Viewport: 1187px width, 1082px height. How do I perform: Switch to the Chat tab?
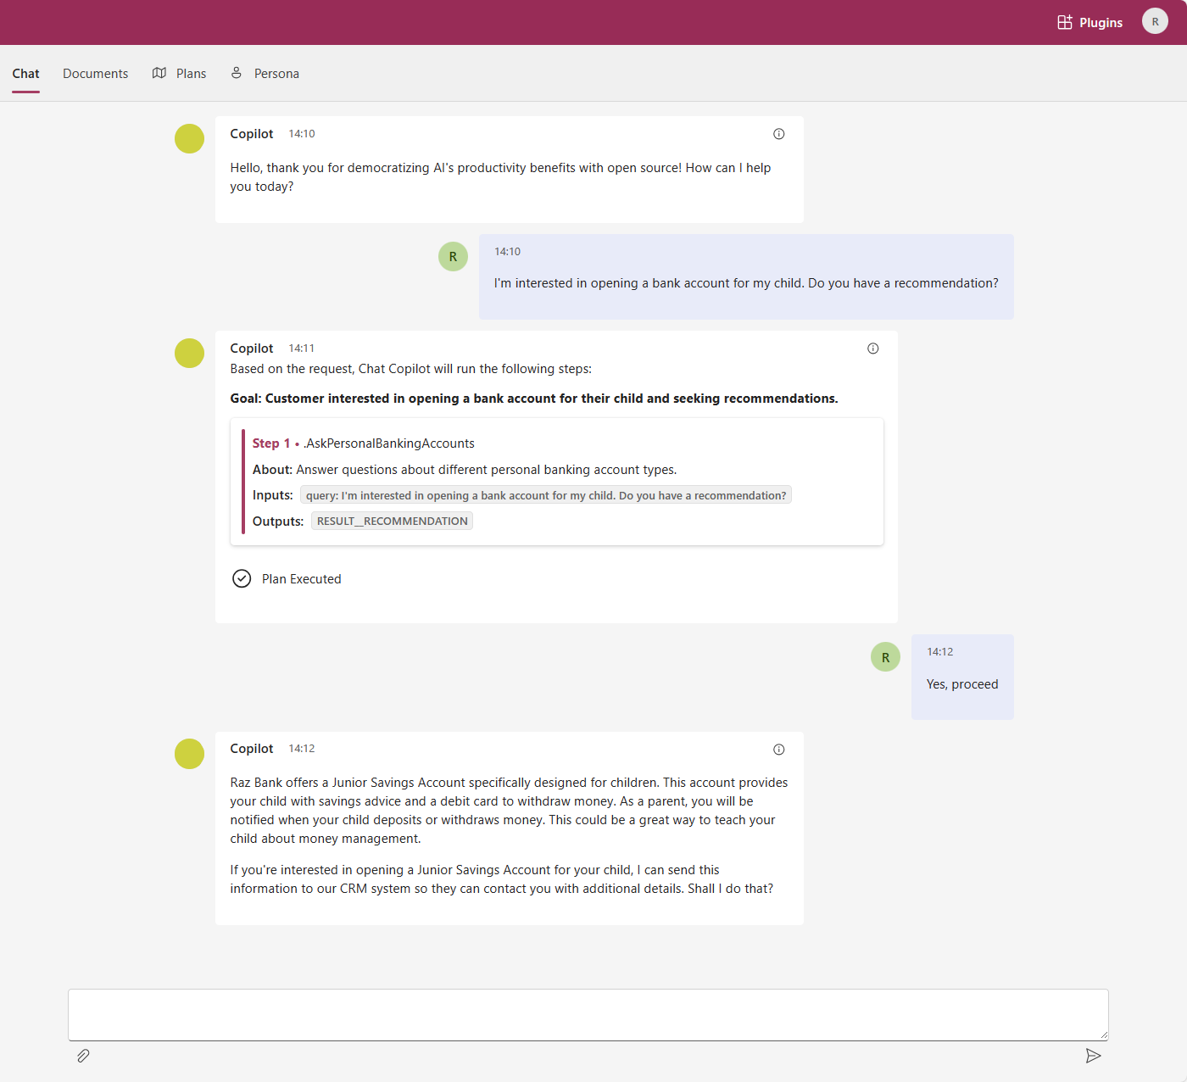25,74
